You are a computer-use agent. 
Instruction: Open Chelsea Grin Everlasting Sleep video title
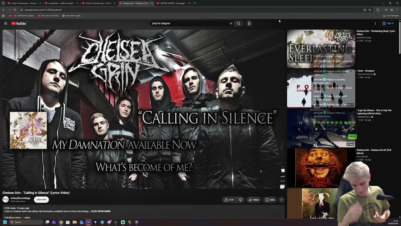(x=376, y=33)
